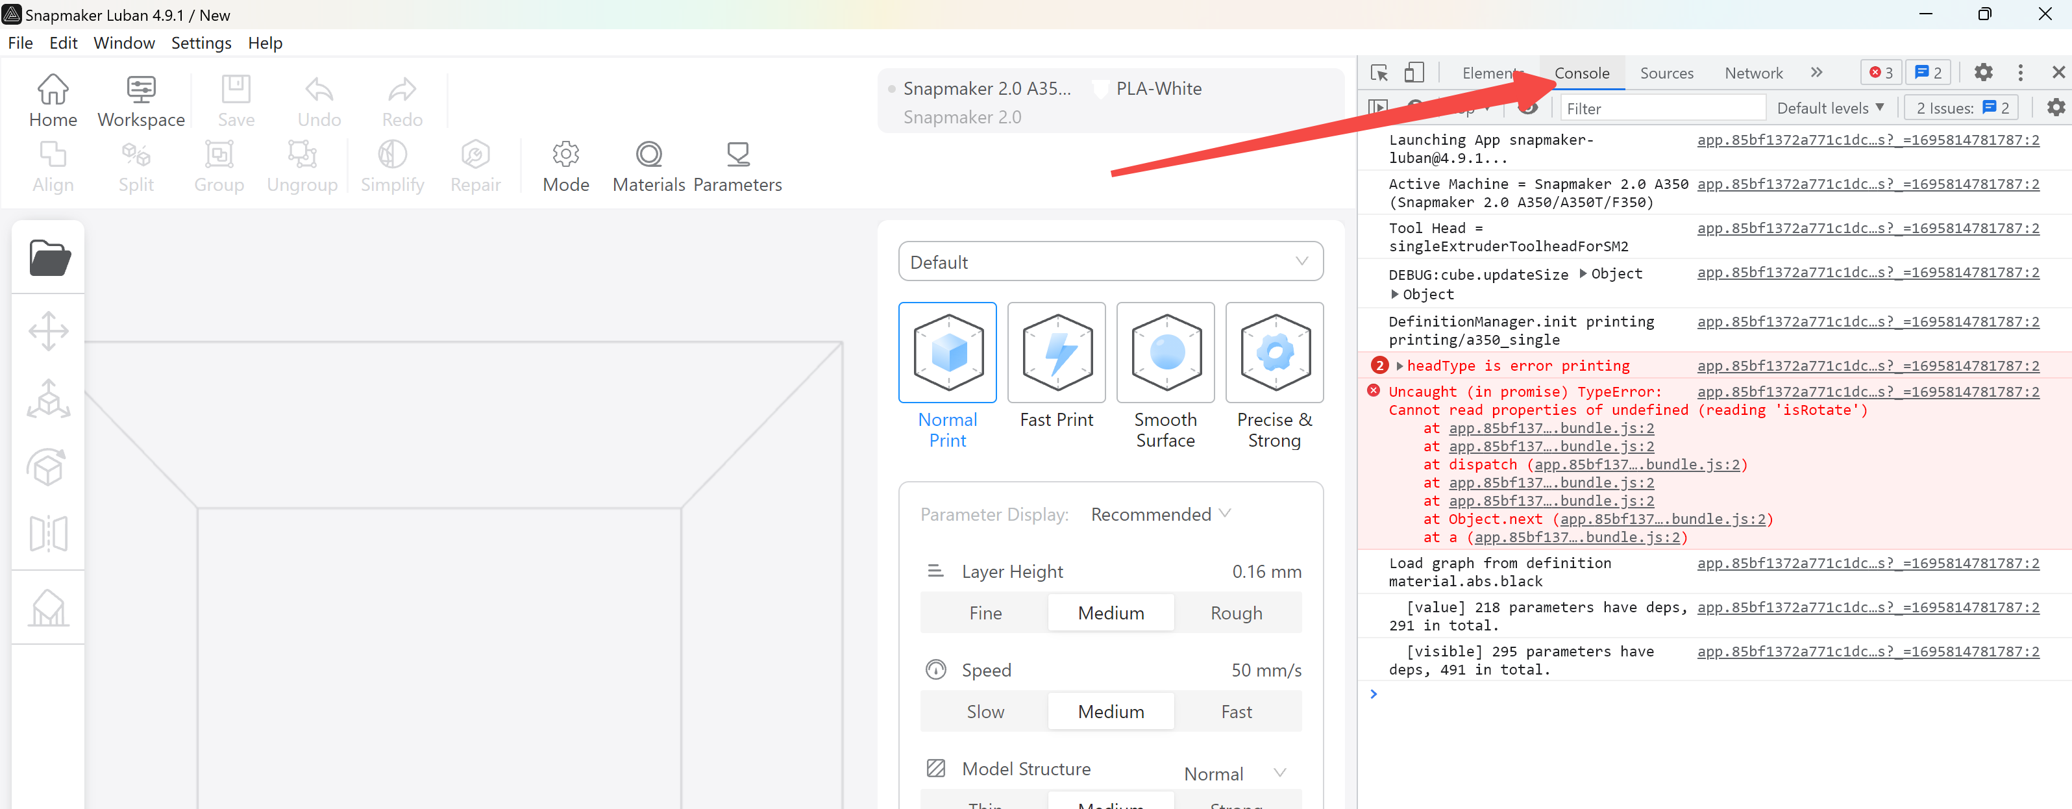Open Model Structure Normal dropdown
Image resolution: width=2072 pixels, height=809 pixels.
1235,774
